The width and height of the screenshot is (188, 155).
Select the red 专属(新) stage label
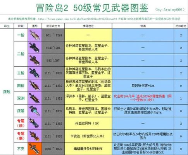(x=21, y=136)
